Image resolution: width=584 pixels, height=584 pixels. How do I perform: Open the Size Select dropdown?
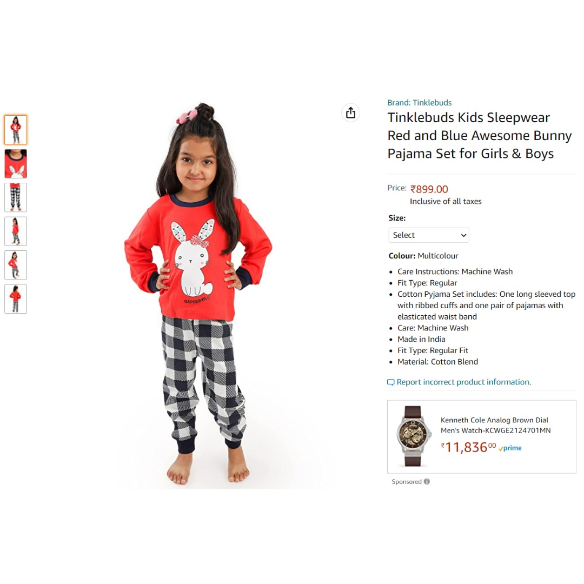429,235
